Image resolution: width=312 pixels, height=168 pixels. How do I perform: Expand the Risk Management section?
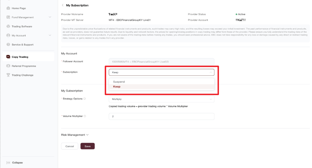pyautogui.click(x=75, y=135)
